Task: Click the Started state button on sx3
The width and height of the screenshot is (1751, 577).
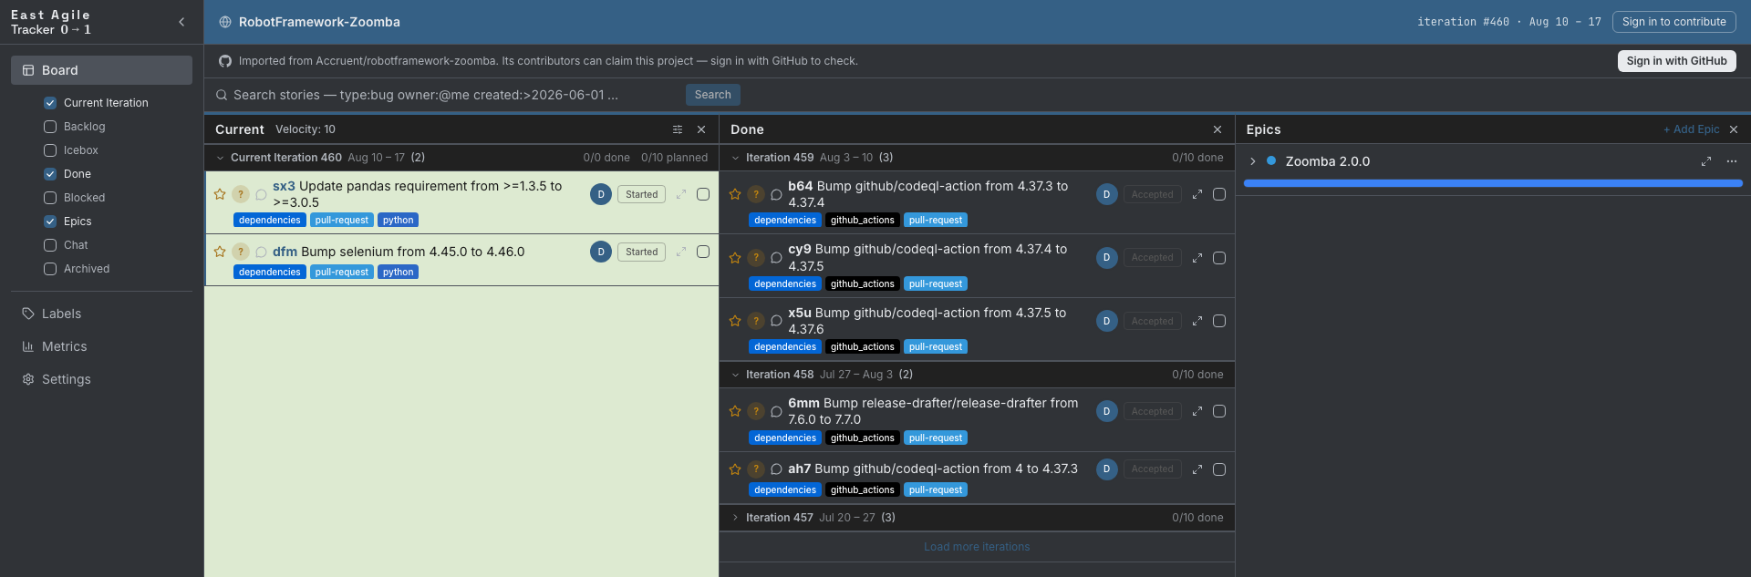Action: (641, 194)
